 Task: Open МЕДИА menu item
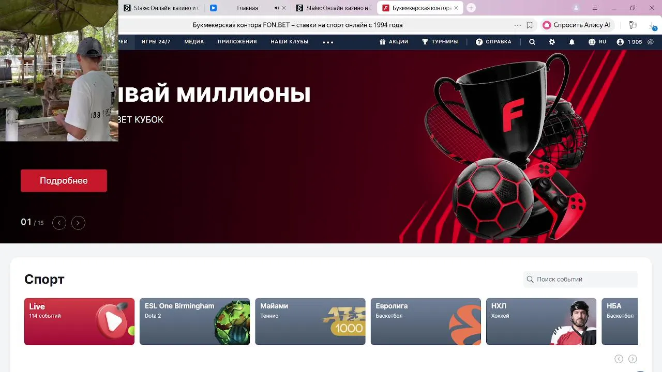coord(194,42)
